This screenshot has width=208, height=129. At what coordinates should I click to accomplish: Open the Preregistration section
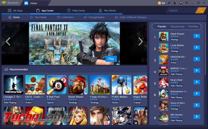(x=94, y=17)
